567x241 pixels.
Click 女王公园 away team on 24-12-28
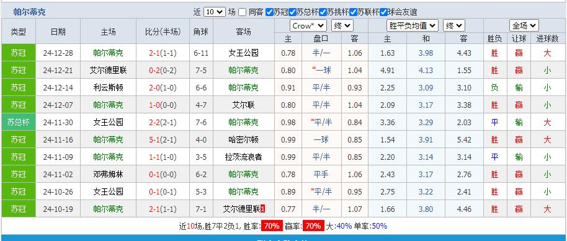click(x=244, y=53)
